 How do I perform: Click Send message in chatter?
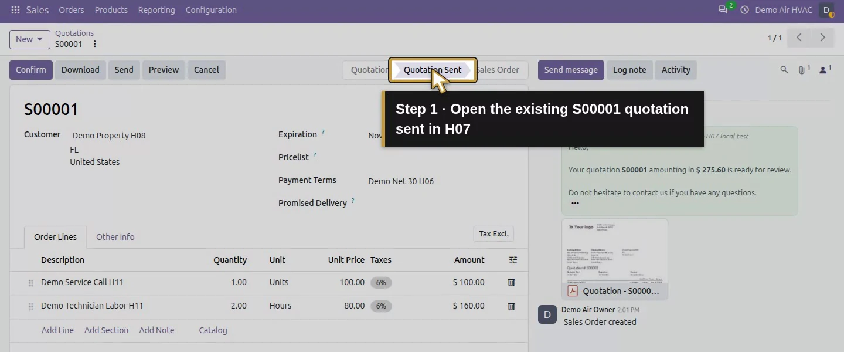click(x=571, y=70)
